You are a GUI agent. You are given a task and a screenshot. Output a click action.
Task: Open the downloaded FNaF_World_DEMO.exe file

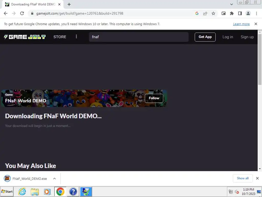point(25,179)
